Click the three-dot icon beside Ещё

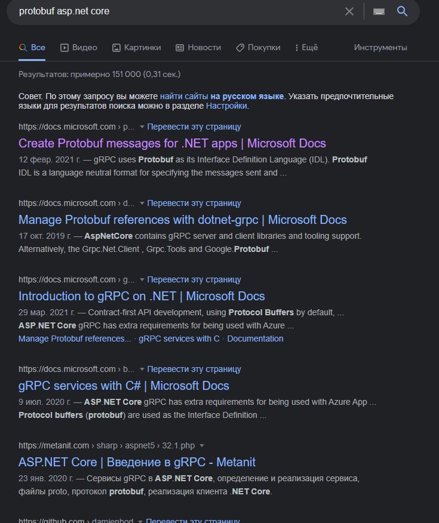point(297,48)
